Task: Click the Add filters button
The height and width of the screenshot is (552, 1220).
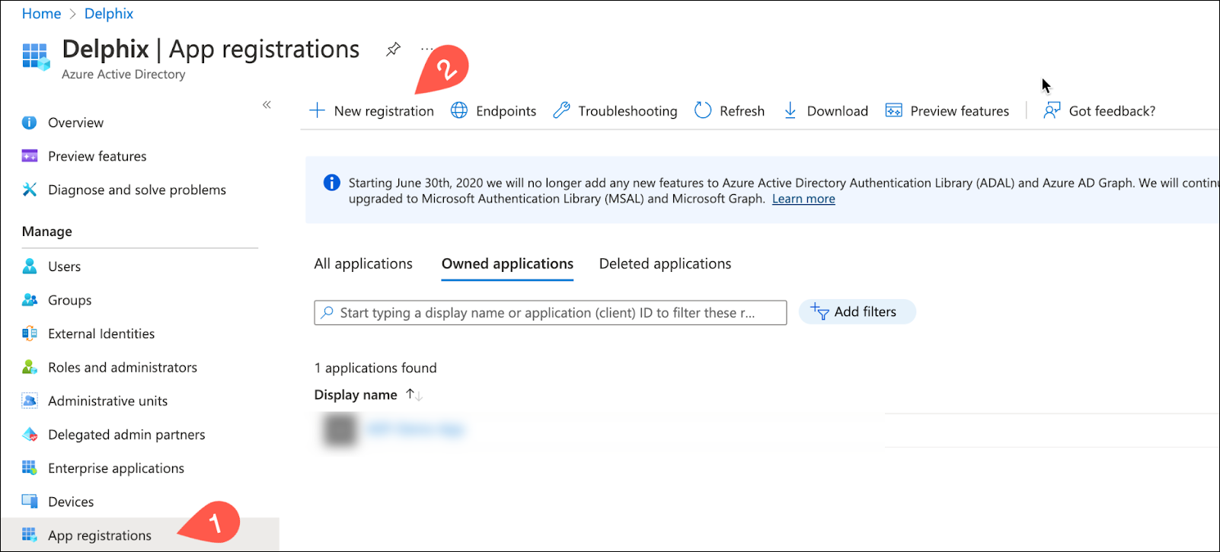Action: tap(857, 312)
